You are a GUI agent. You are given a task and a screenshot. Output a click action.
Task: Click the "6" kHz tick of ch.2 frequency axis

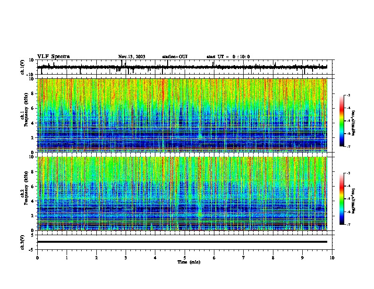coord(33,186)
